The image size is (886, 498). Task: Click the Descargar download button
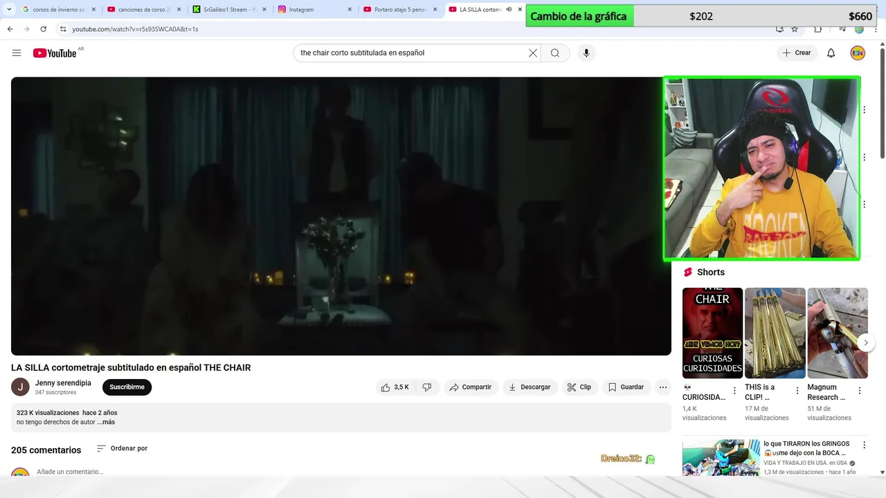[530, 387]
